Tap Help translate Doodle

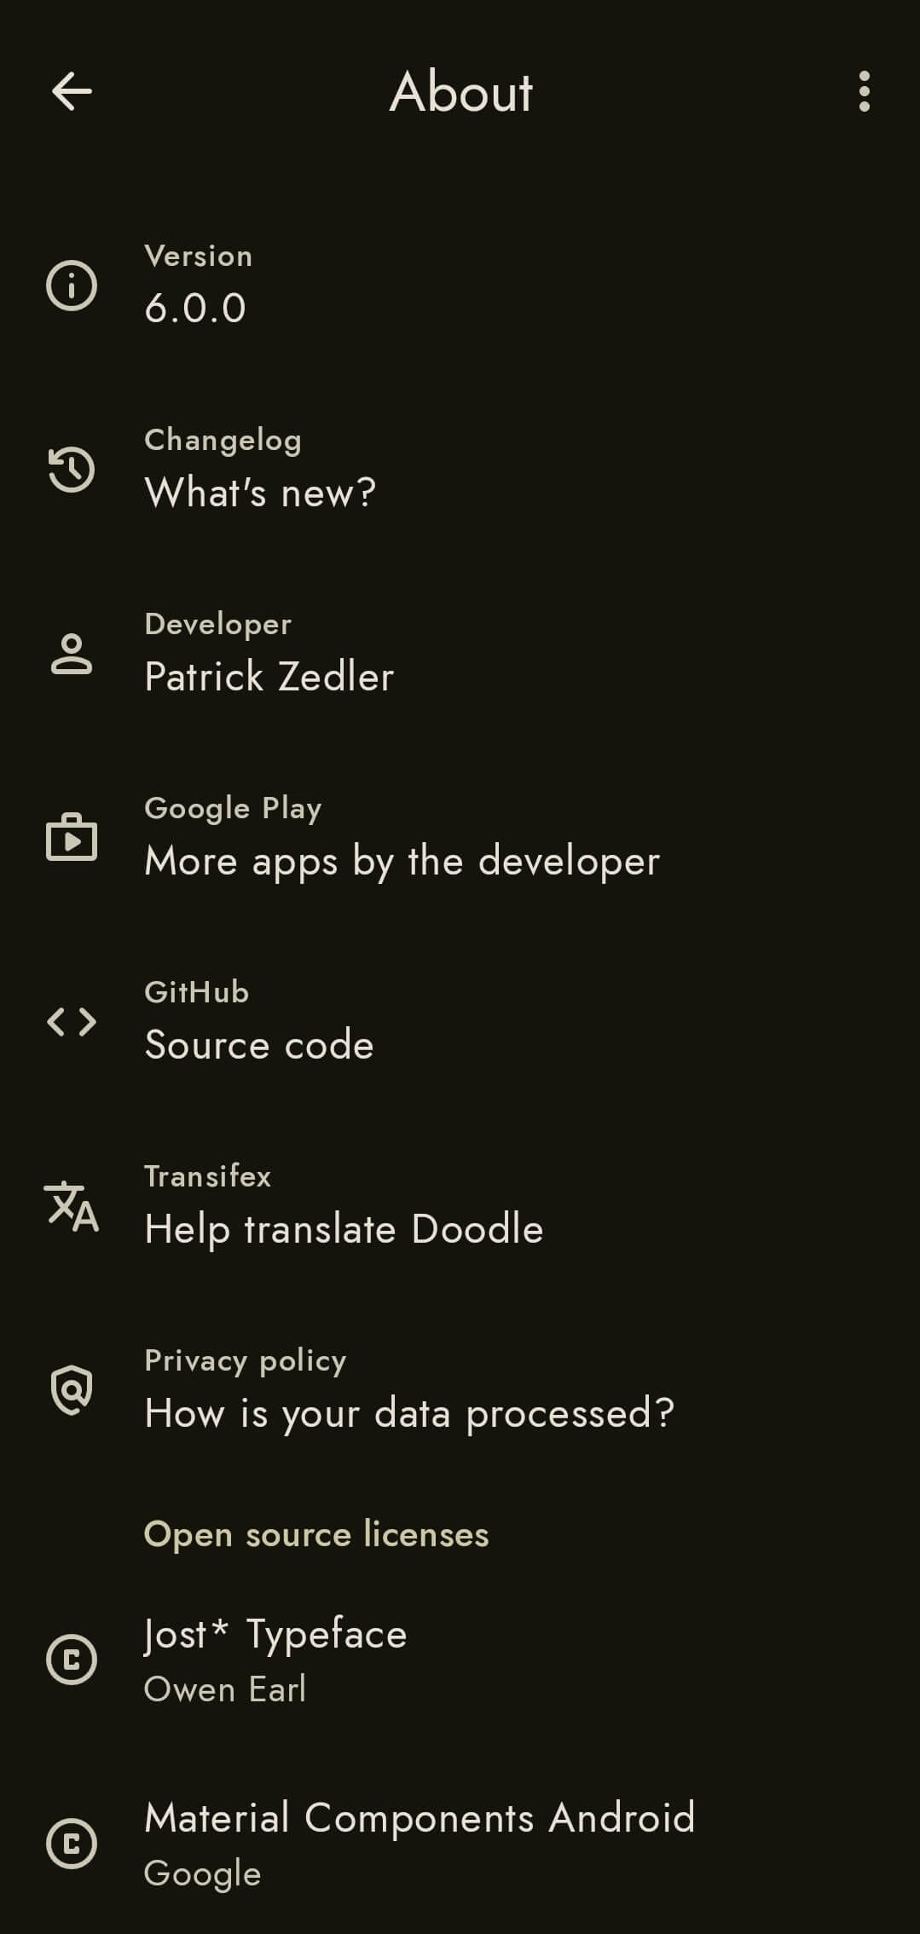[344, 1229]
